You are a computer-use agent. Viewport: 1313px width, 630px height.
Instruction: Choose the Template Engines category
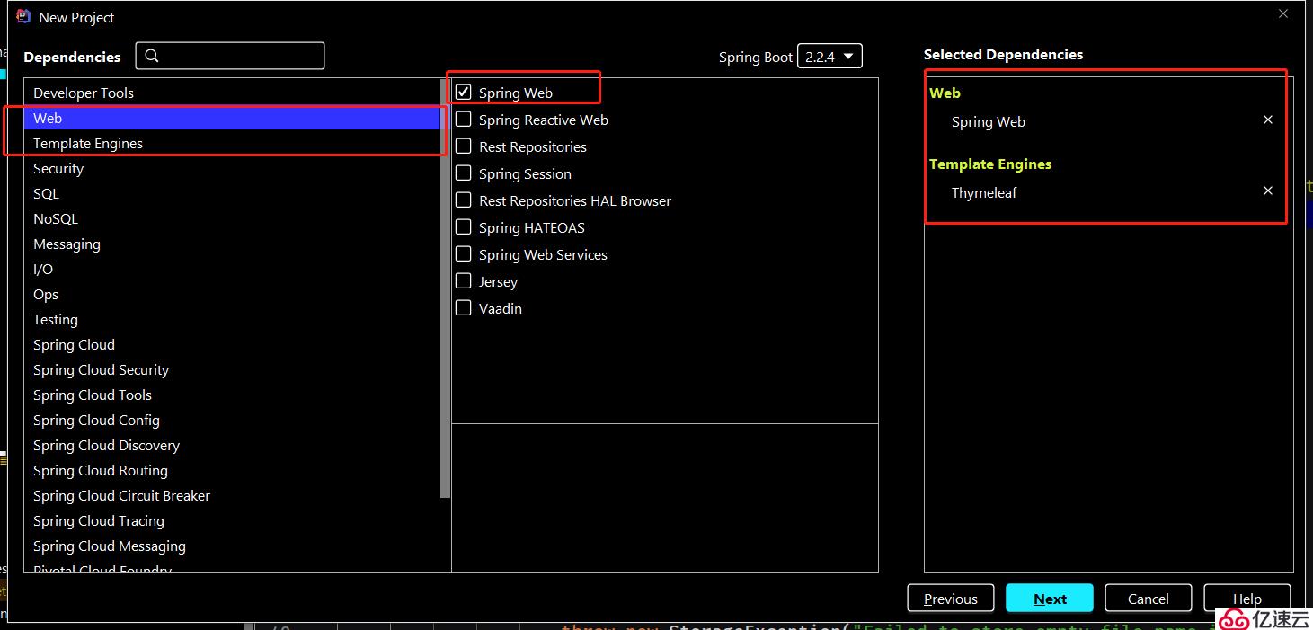click(233, 143)
